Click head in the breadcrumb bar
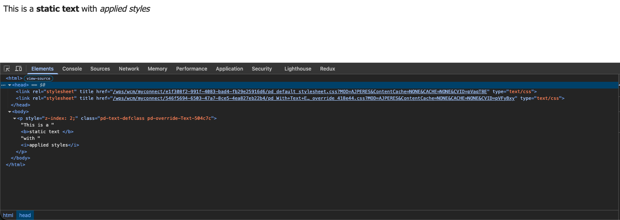 click(x=25, y=215)
